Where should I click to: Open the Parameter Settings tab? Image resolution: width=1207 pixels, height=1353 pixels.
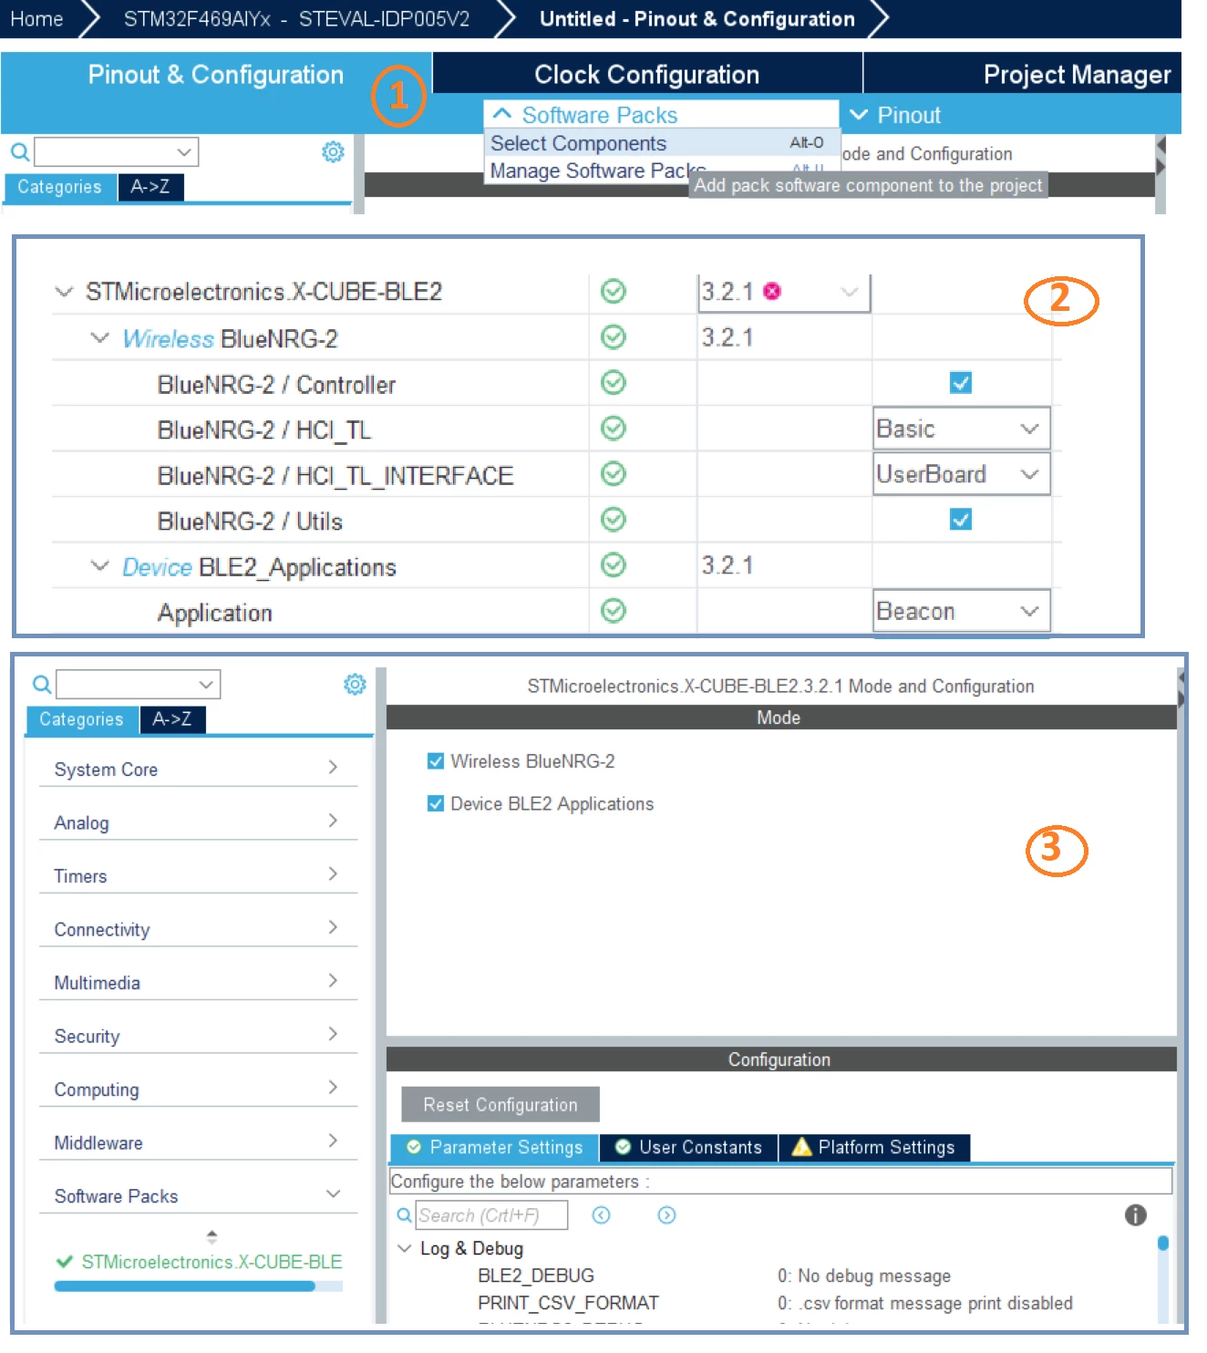click(x=494, y=1147)
